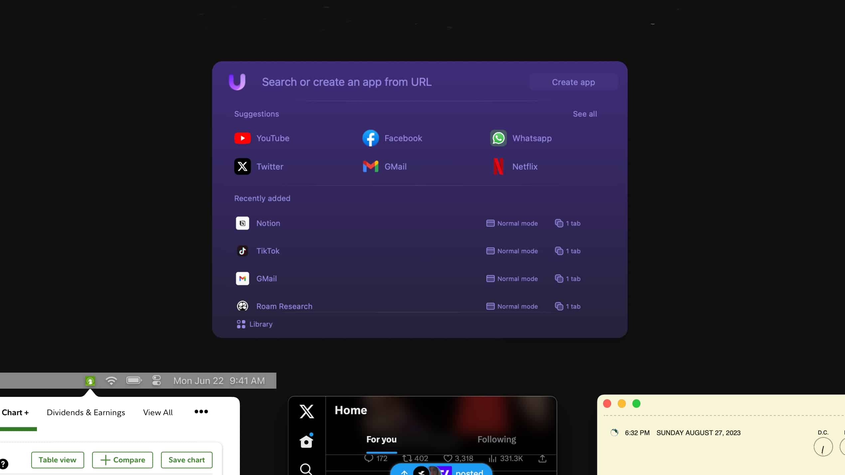Click the YouTube suggestion icon
Viewport: 845px width, 475px height.
click(243, 138)
